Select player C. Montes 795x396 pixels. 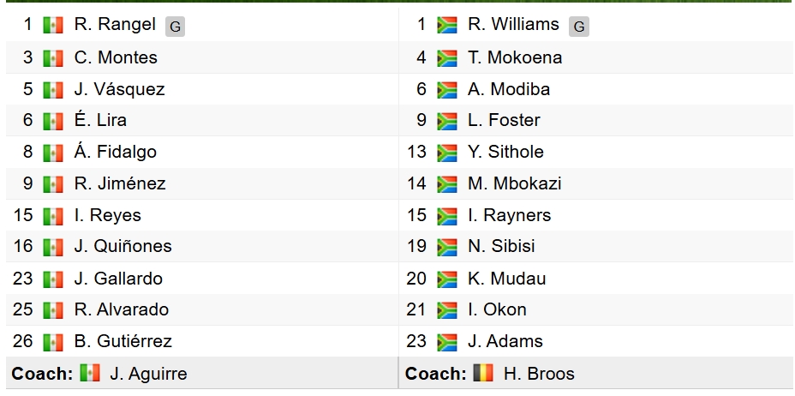[116, 57]
